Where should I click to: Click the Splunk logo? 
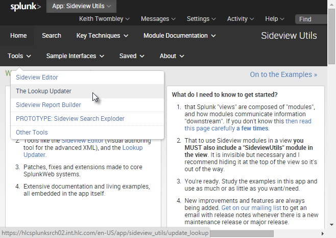pos(26,7)
